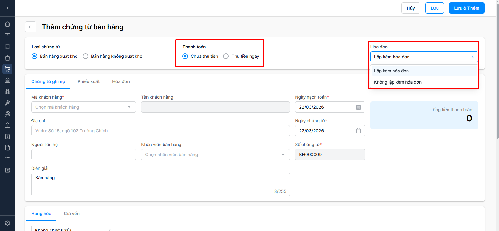Switch to the Giá vốn tab
The height and width of the screenshot is (231, 499).
click(x=71, y=214)
